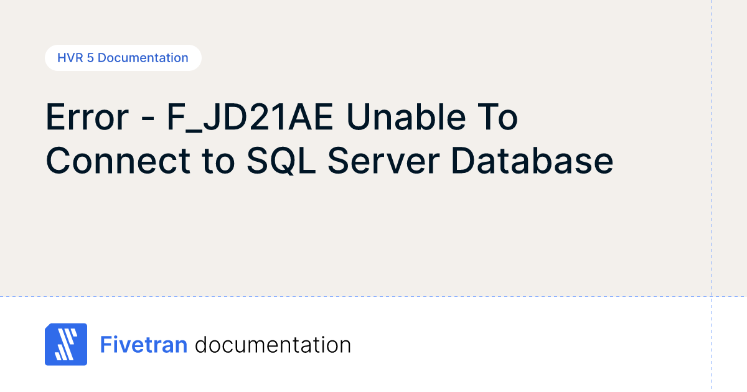Click the hyphen after Error
Viewport: 747px width, 392px height.
[x=150, y=121]
